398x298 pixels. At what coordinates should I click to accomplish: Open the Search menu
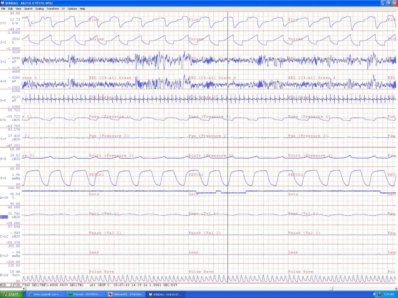point(28,9)
